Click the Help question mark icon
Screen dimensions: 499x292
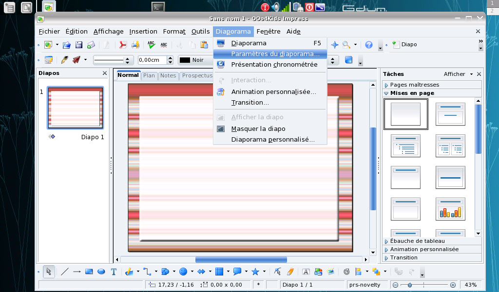point(369,45)
